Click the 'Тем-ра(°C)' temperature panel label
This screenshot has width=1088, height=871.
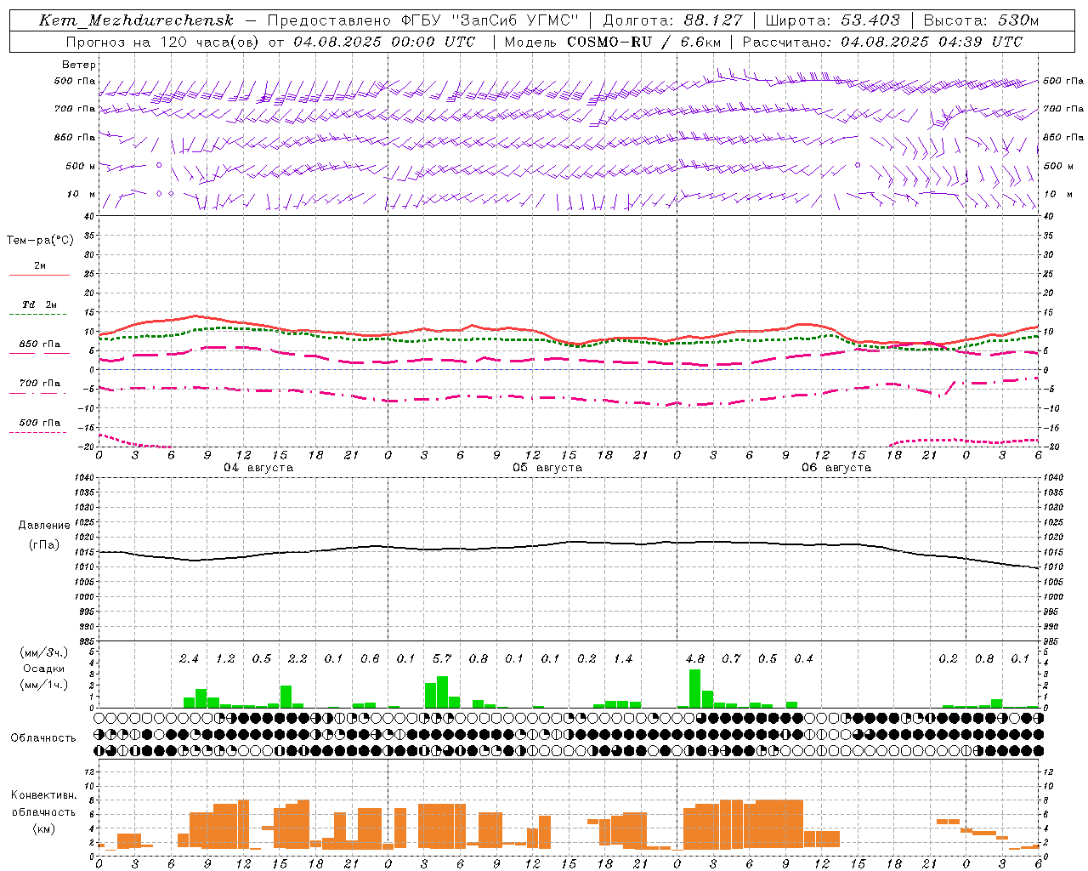click(40, 241)
